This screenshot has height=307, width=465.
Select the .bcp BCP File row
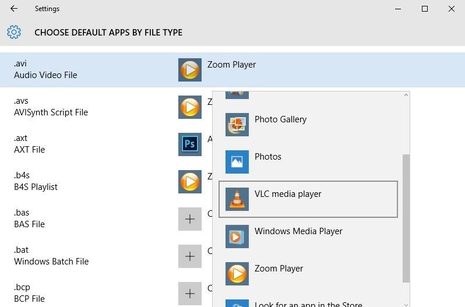tap(106, 293)
